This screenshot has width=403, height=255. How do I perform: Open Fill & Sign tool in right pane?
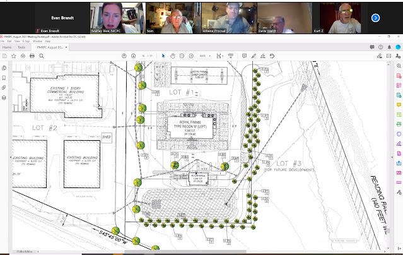click(x=399, y=143)
